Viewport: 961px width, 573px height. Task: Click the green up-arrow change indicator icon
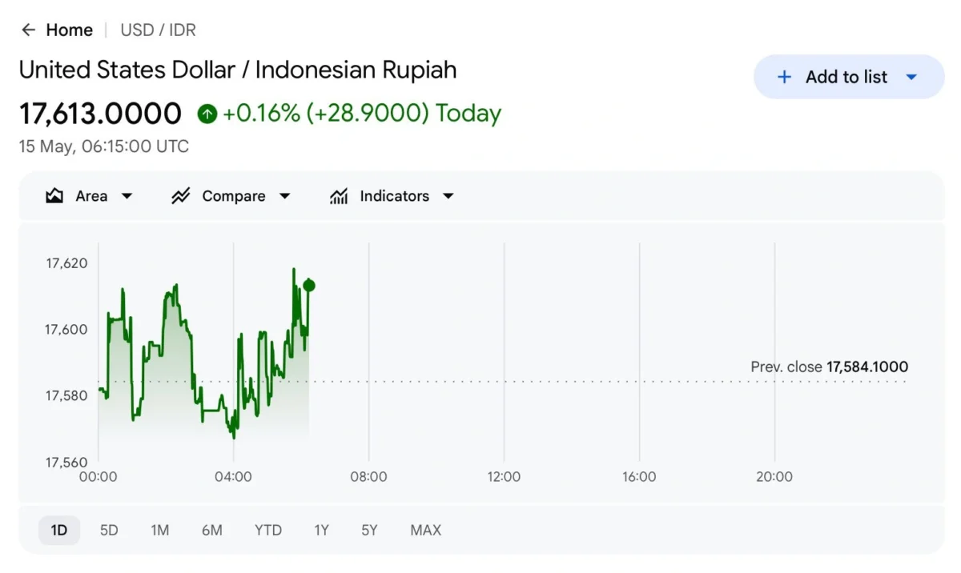(x=207, y=114)
